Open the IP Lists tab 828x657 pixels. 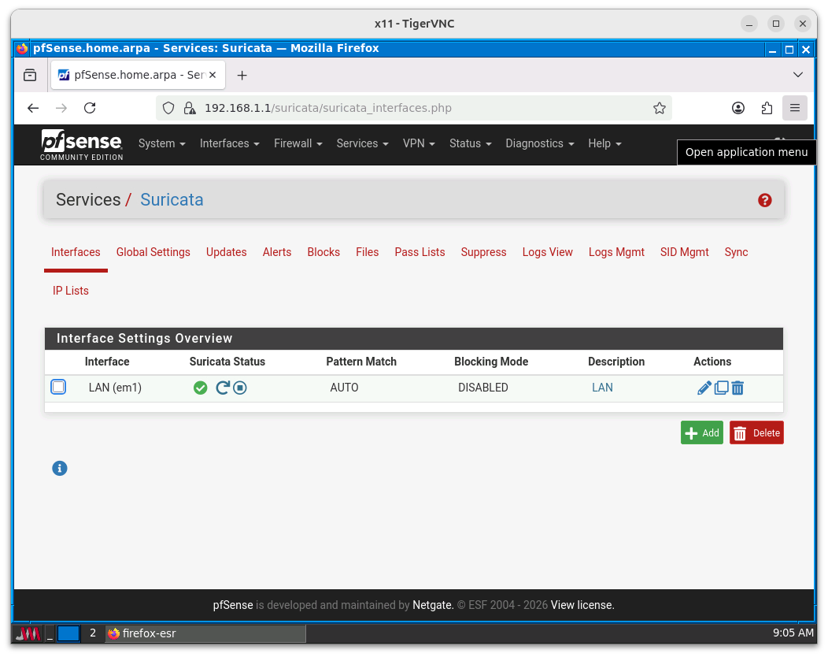pyautogui.click(x=71, y=291)
